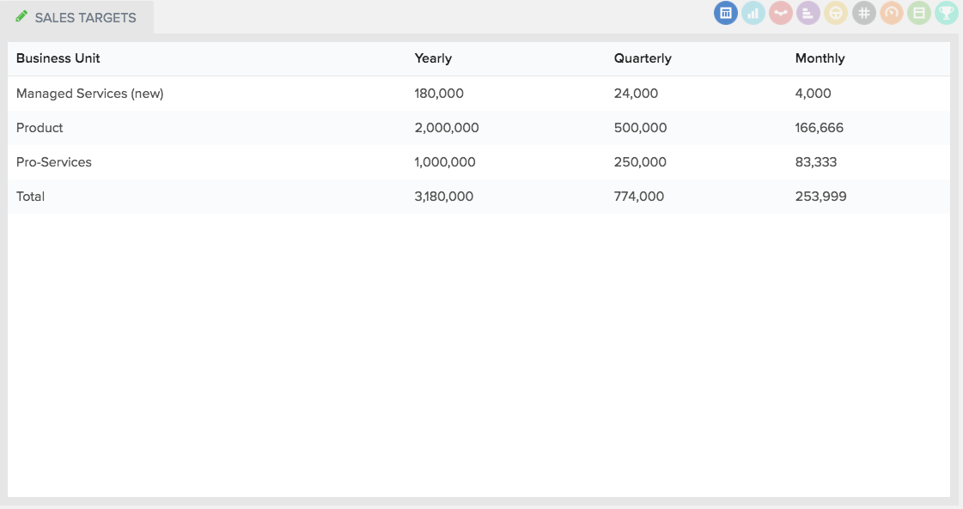The height and width of the screenshot is (509, 963).
Task: Sort by the Yearly column header
Action: pyautogui.click(x=433, y=58)
